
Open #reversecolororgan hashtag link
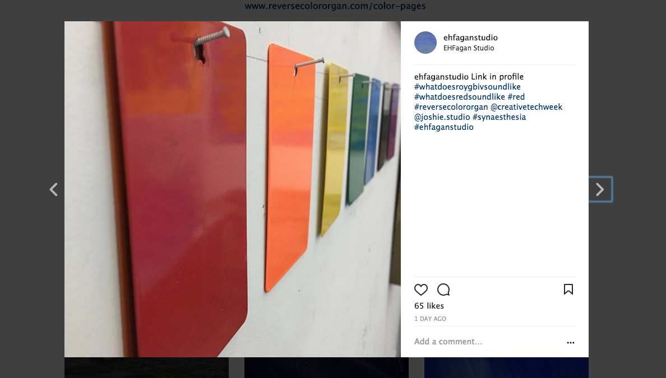451,107
